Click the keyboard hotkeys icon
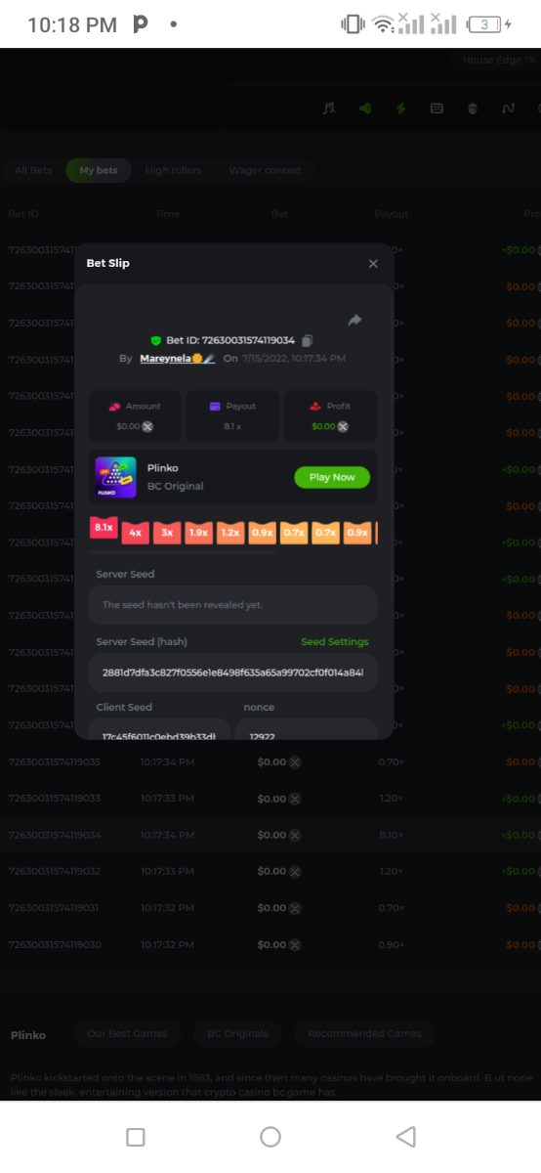The width and height of the screenshot is (541, 1173). tap(437, 109)
